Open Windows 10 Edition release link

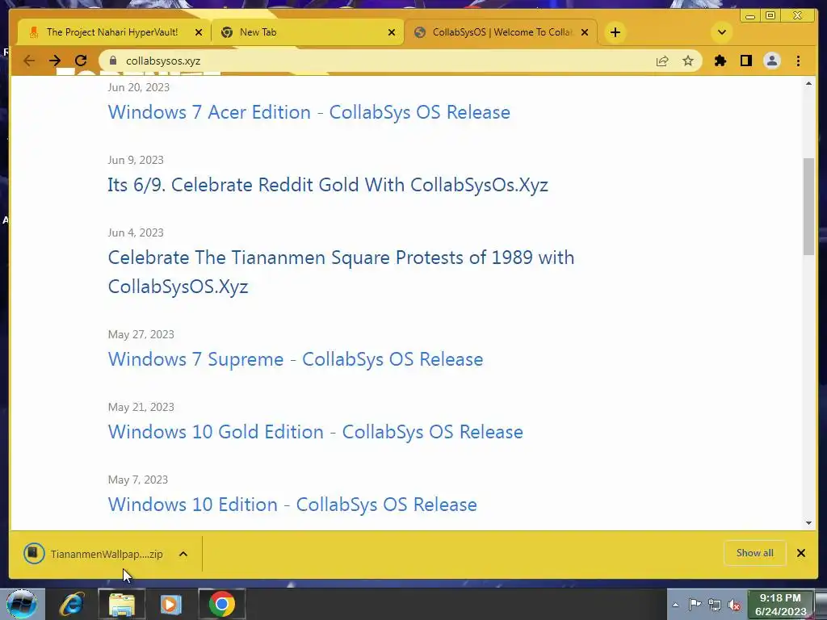pyautogui.click(x=292, y=505)
